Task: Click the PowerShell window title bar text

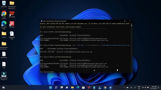Action: [x=55, y=21]
